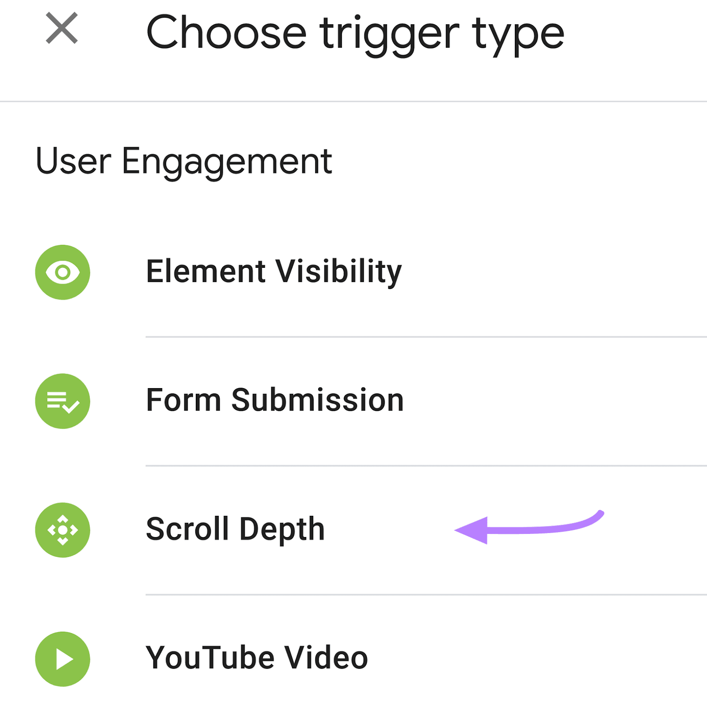Viewport: 707px width, 705px height.
Task: Open the Form Submission trigger type
Action: coord(274,400)
